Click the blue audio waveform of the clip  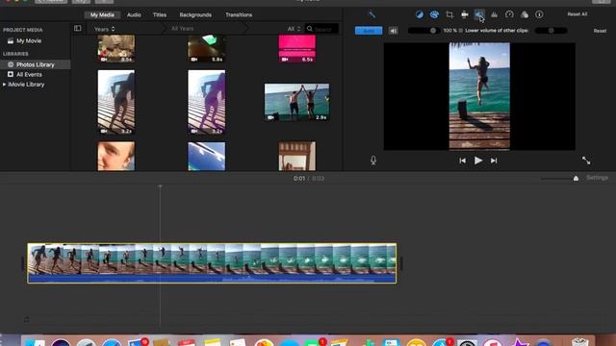click(x=212, y=279)
